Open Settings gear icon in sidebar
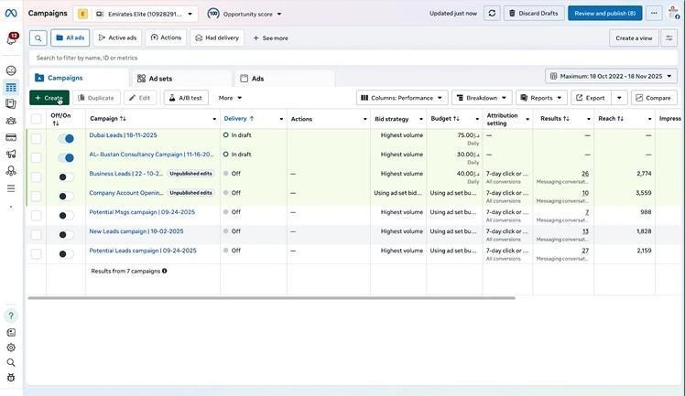 tap(11, 348)
